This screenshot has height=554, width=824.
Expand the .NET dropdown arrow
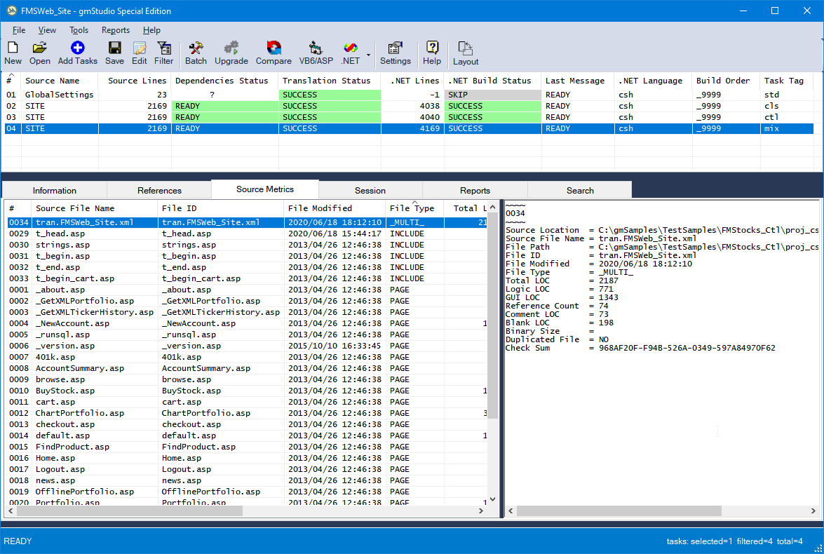click(x=369, y=54)
